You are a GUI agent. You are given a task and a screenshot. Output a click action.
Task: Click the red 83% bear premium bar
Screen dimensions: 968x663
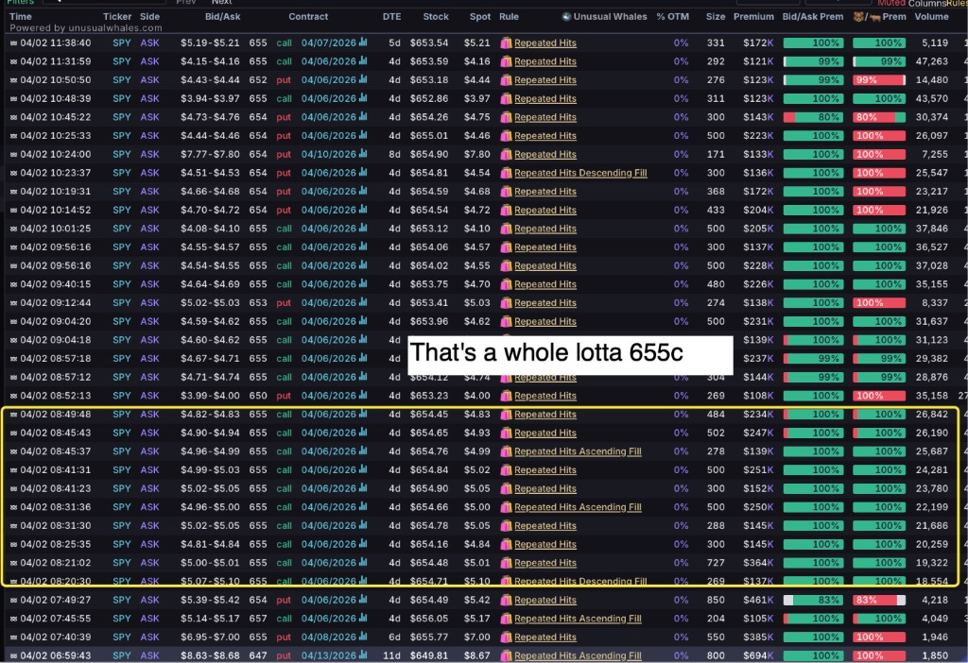tap(879, 600)
